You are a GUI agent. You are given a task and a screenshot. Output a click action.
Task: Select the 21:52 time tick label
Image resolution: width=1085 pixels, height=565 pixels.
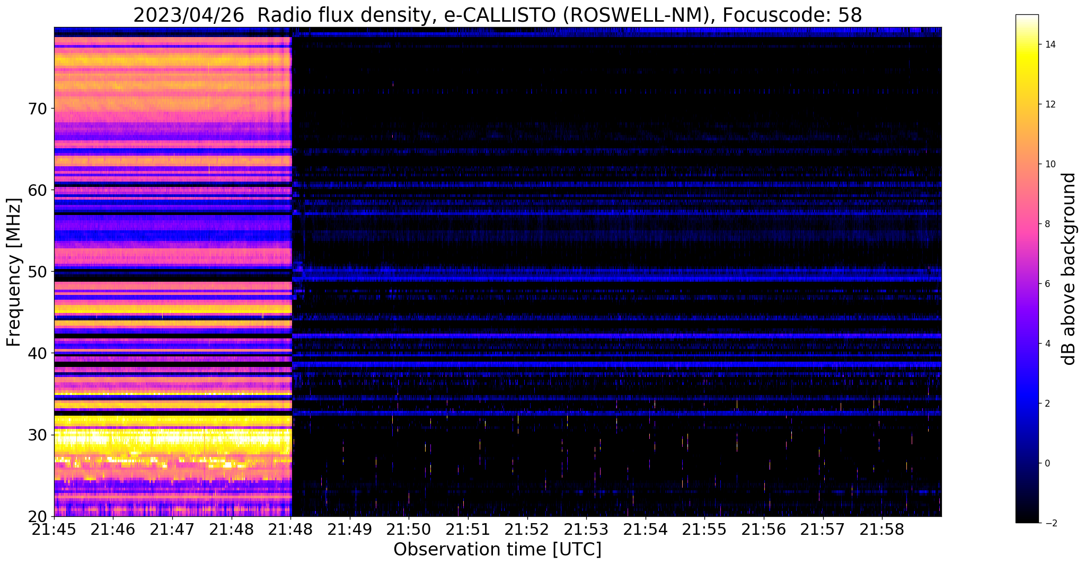coord(527,528)
